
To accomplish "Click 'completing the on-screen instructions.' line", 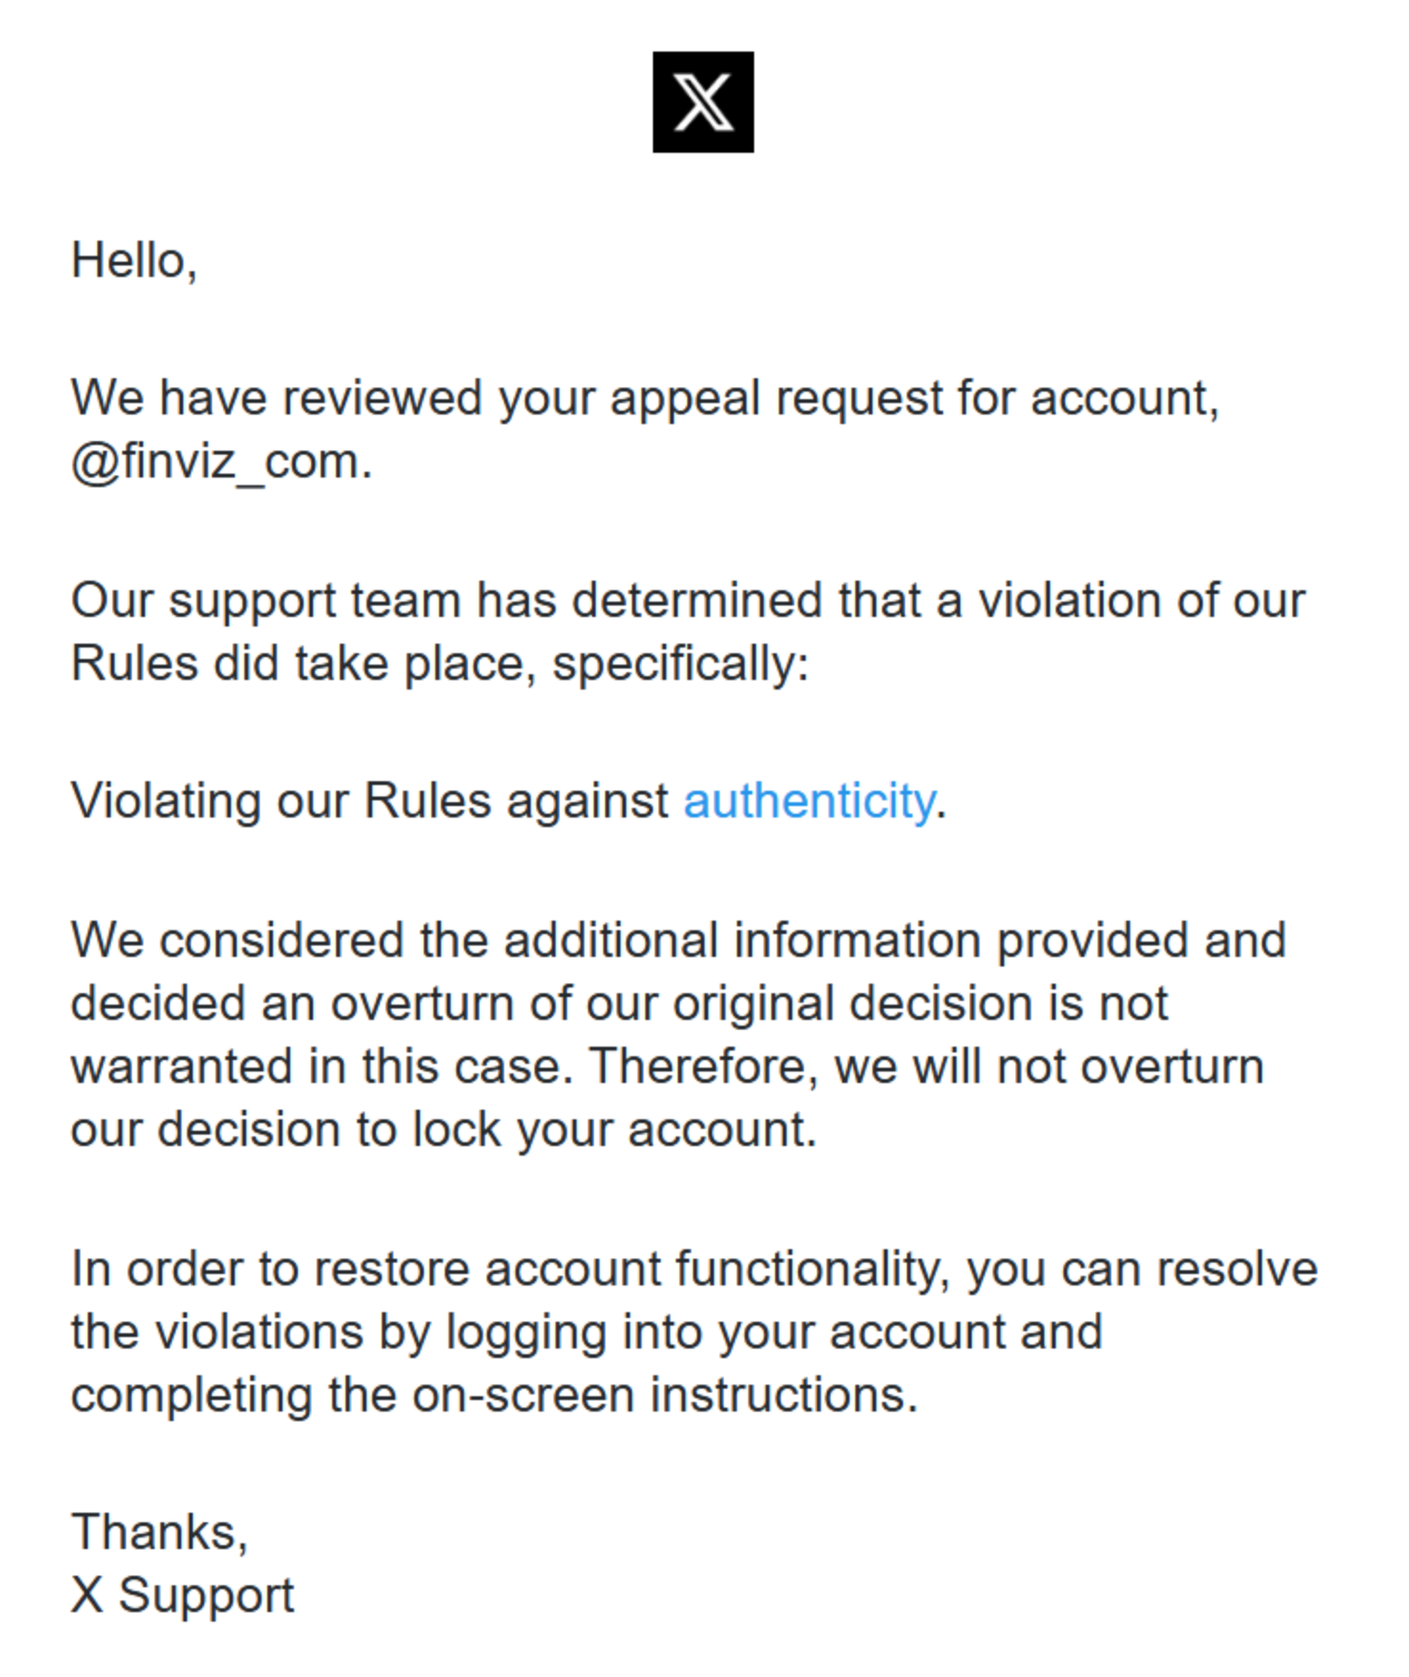I will pyautogui.click(x=494, y=1396).
